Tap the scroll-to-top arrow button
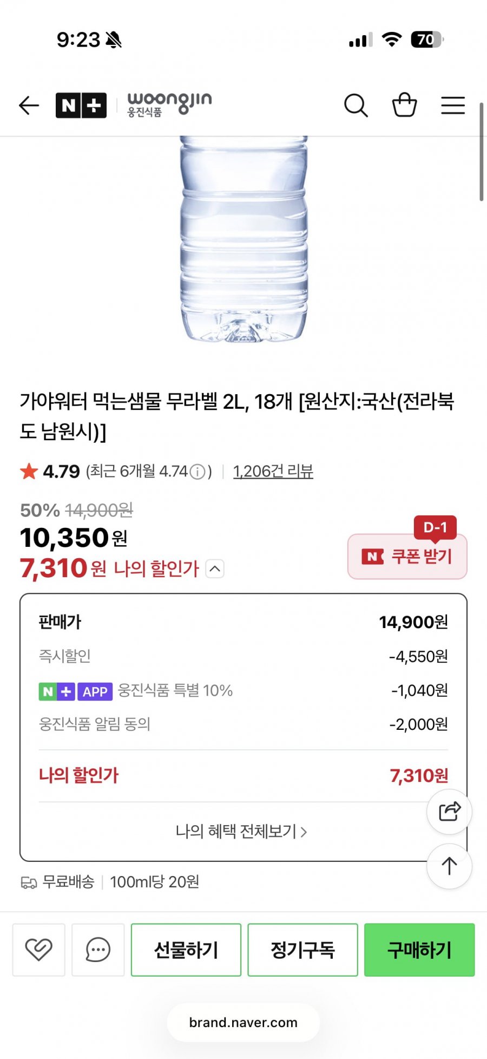The height and width of the screenshot is (1059, 487). (x=449, y=866)
